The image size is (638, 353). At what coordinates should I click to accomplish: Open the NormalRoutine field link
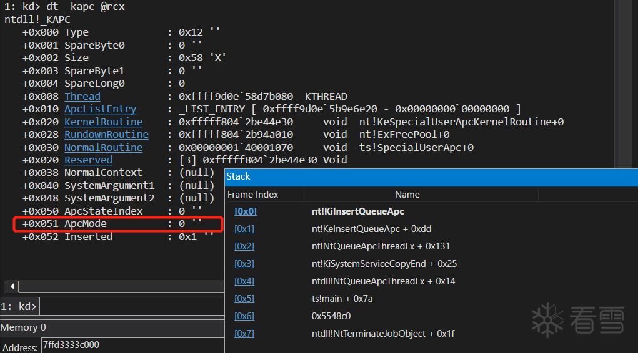pos(103,147)
